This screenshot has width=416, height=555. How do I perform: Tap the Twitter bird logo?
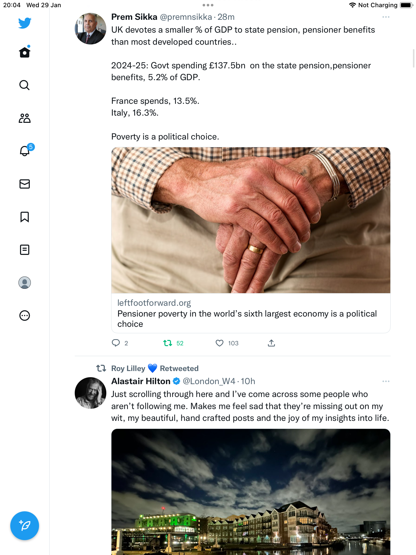coord(25,23)
